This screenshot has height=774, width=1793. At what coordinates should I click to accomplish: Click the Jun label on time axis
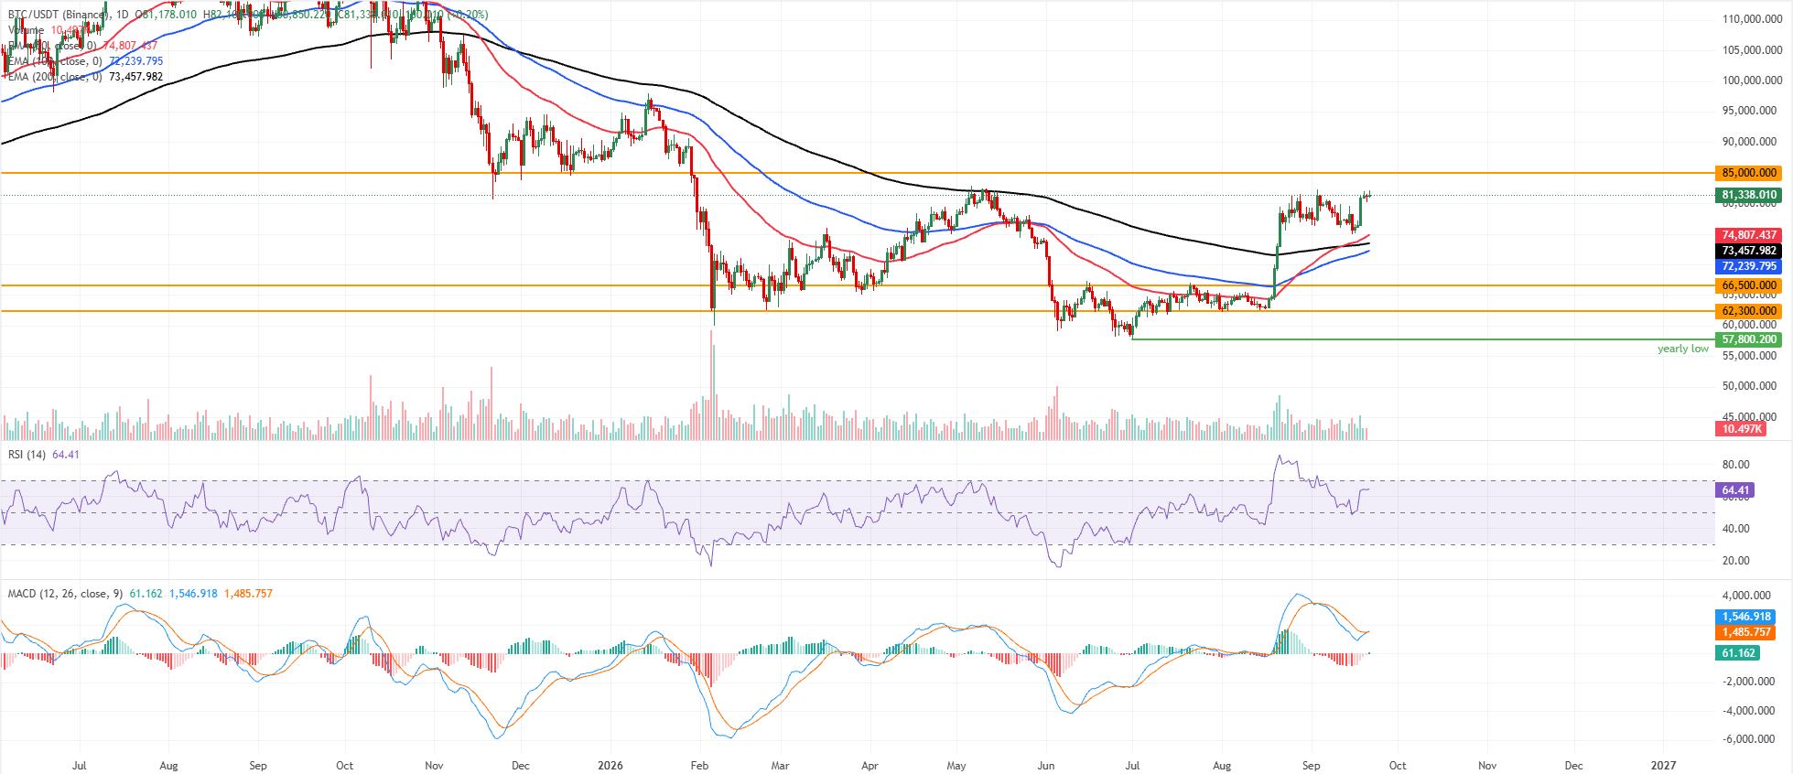point(1046,766)
